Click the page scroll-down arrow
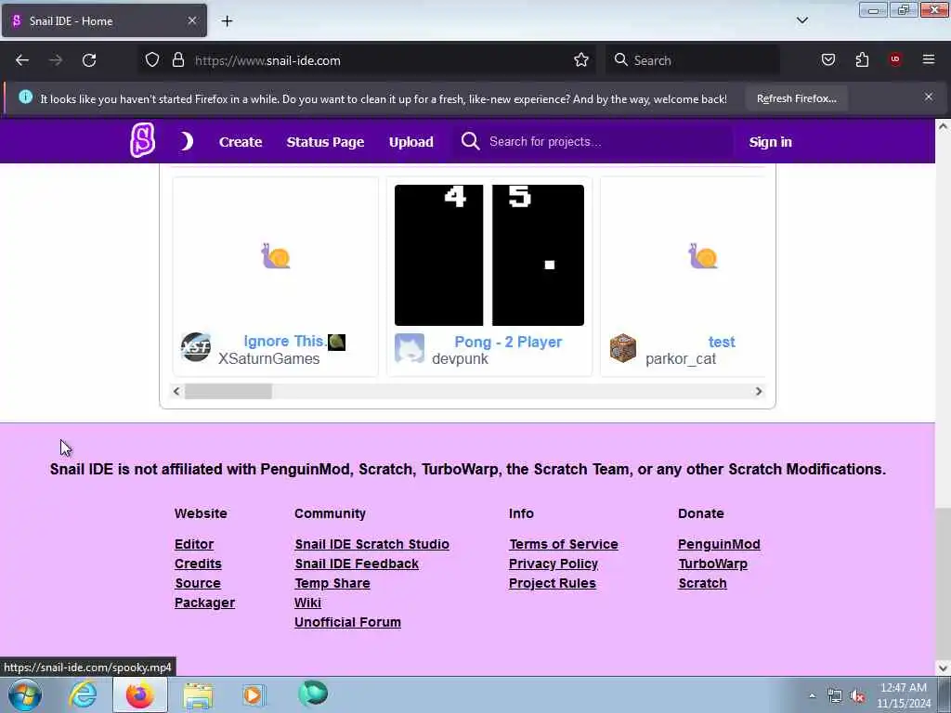This screenshot has height=713, width=951. [943, 668]
